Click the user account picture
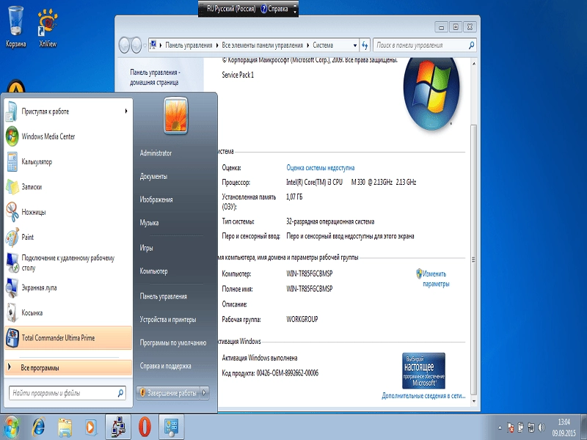This screenshot has height=440, width=587. pyautogui.click(x=175, y=115)
